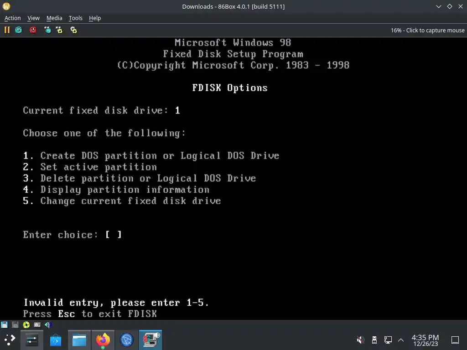Image resolution: width=467 pixels, height=350 pixels.
Task: Open the Action menu
Action: (x=12, y=18)
